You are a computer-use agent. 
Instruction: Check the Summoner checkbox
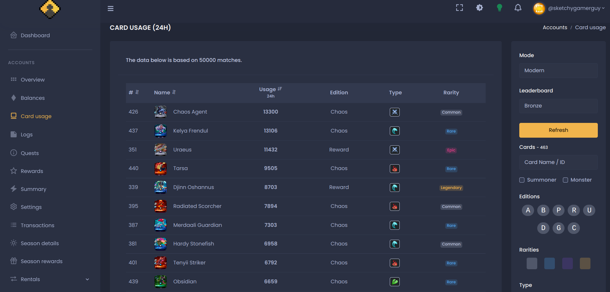pos(522,180)
